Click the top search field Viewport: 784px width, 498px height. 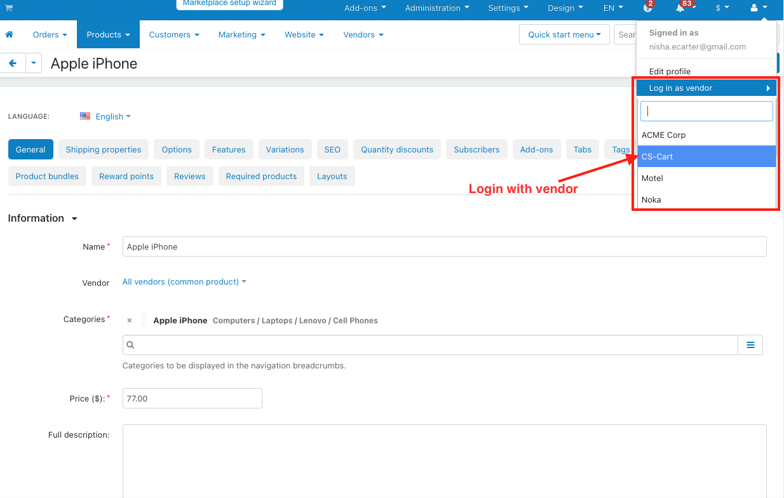(x=625, y=34)
